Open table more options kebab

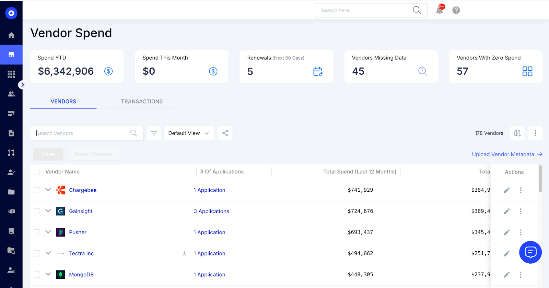(535, 133)
